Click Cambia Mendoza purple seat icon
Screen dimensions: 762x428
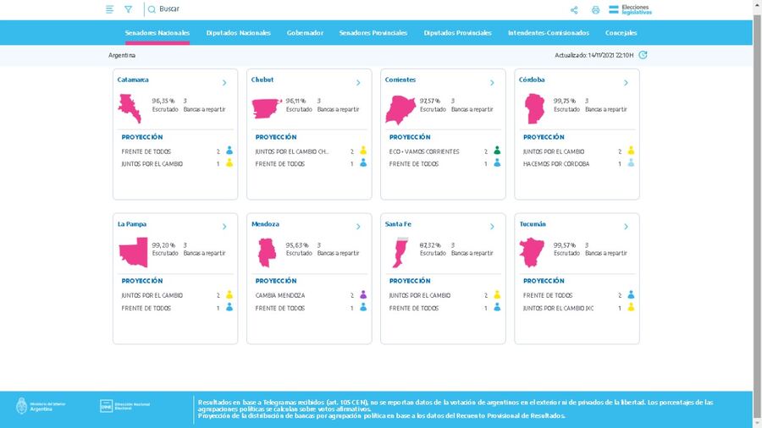(363, 294)
